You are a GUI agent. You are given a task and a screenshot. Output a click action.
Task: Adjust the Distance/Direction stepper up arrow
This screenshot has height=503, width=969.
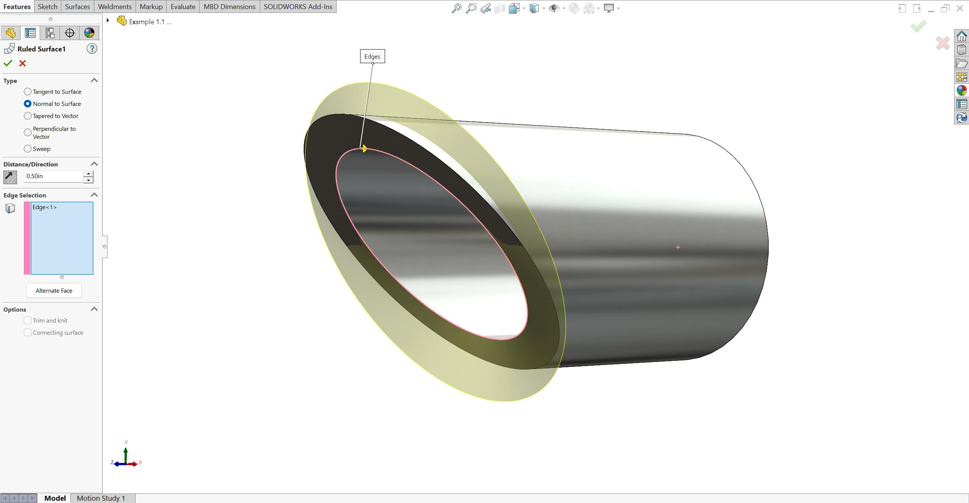click(91, 174)
